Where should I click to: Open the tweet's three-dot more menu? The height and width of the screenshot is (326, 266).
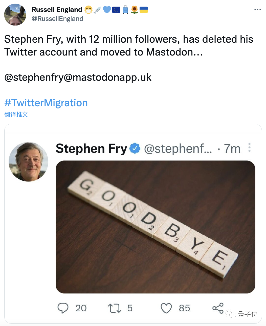click(x=257, y=10)
